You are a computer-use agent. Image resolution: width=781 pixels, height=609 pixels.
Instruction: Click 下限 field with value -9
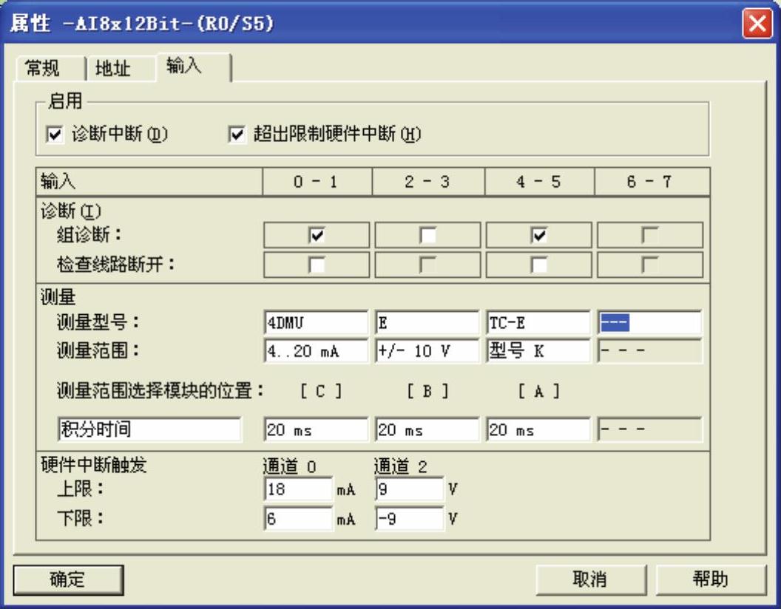click(410, 519)
